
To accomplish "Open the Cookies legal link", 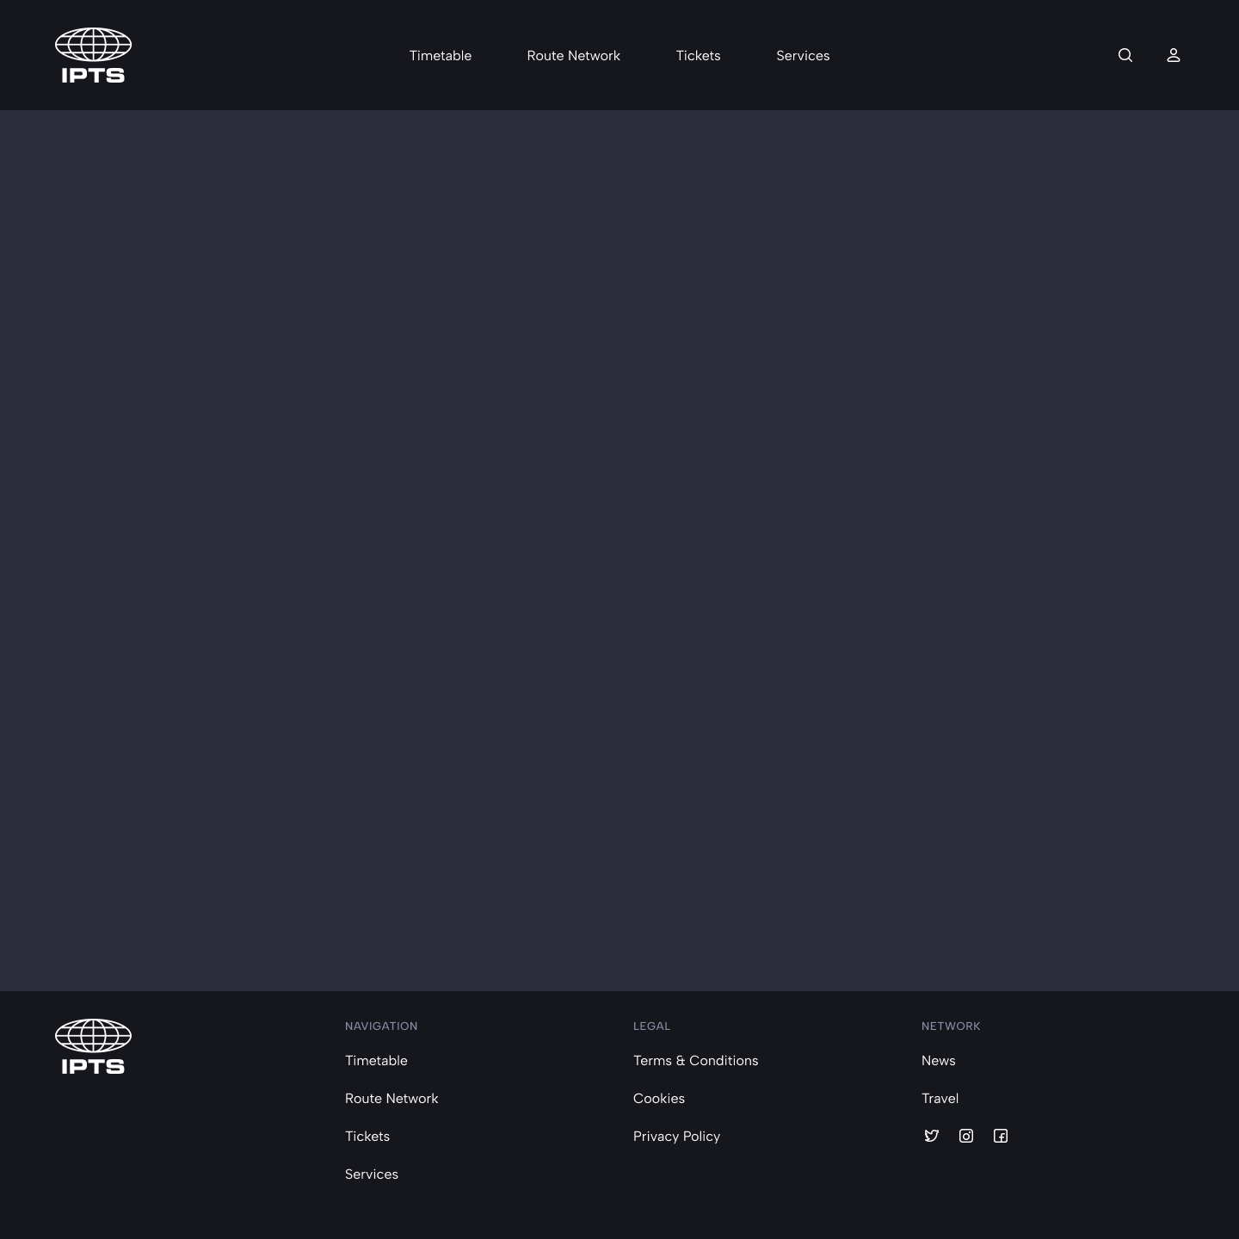I will [x=658, y=1099].
